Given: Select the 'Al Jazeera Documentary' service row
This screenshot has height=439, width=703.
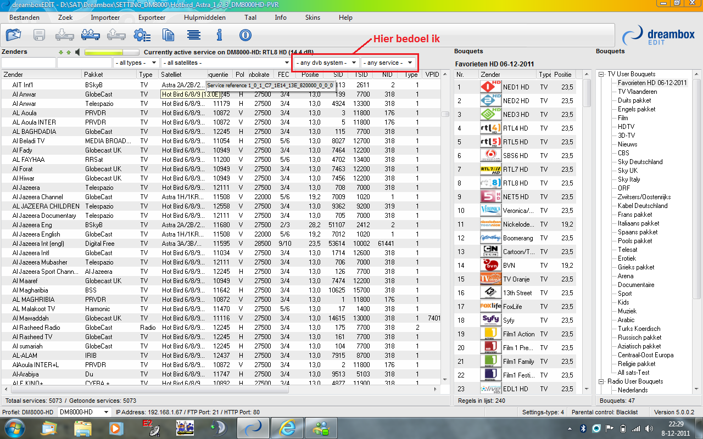Looking at the screenshot, I should (x=222, y=216).
